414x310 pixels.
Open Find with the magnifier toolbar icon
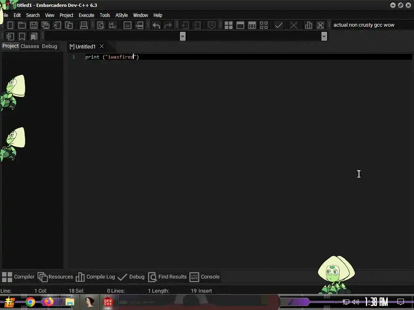tap(101, 25)
